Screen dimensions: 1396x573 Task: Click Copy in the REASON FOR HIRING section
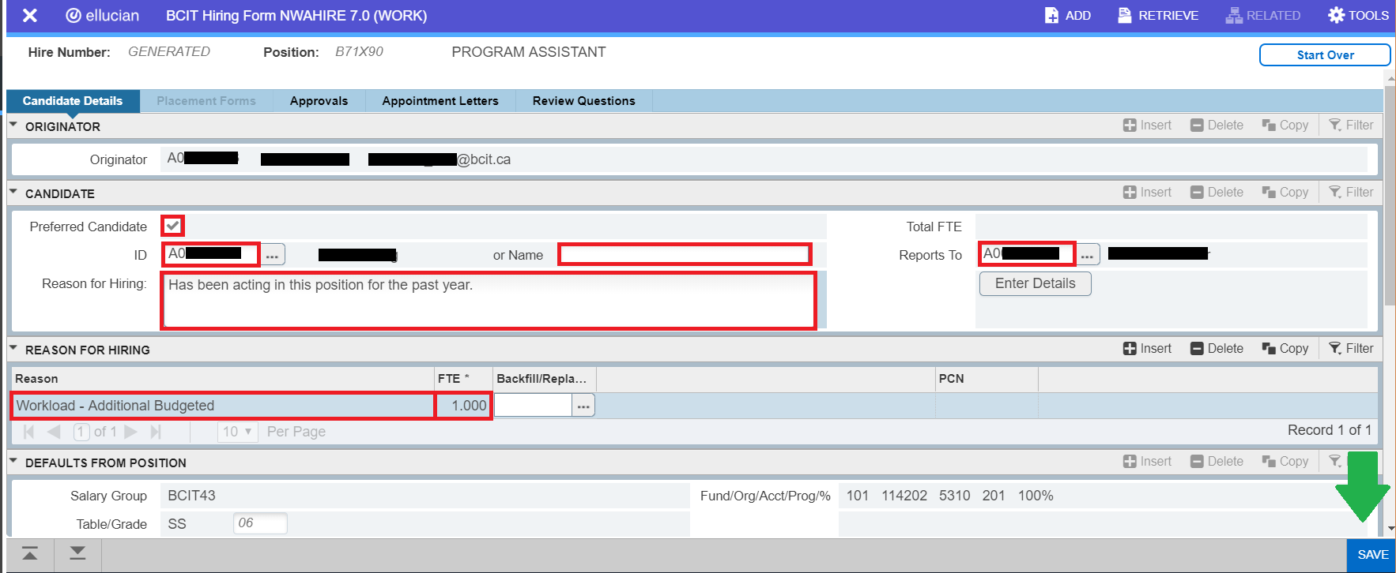(x=1285, y=348)
